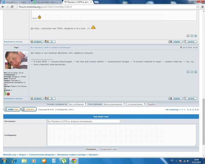
Task: Click inside the 'Сообщение' text area
Action: 121,135
